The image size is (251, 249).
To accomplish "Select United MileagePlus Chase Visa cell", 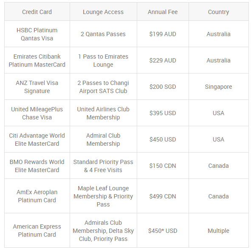I will pos(37,113).
